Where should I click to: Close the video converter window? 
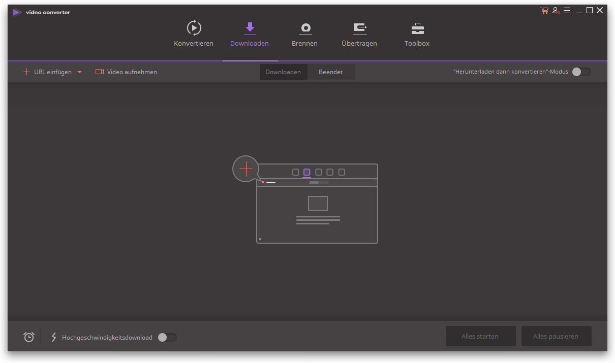(x=600, y=10)
